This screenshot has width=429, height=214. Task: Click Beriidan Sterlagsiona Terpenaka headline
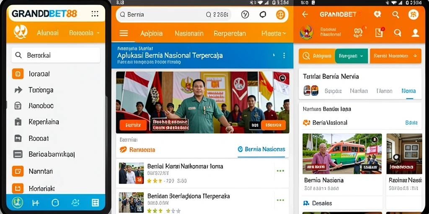pos(189,196)
